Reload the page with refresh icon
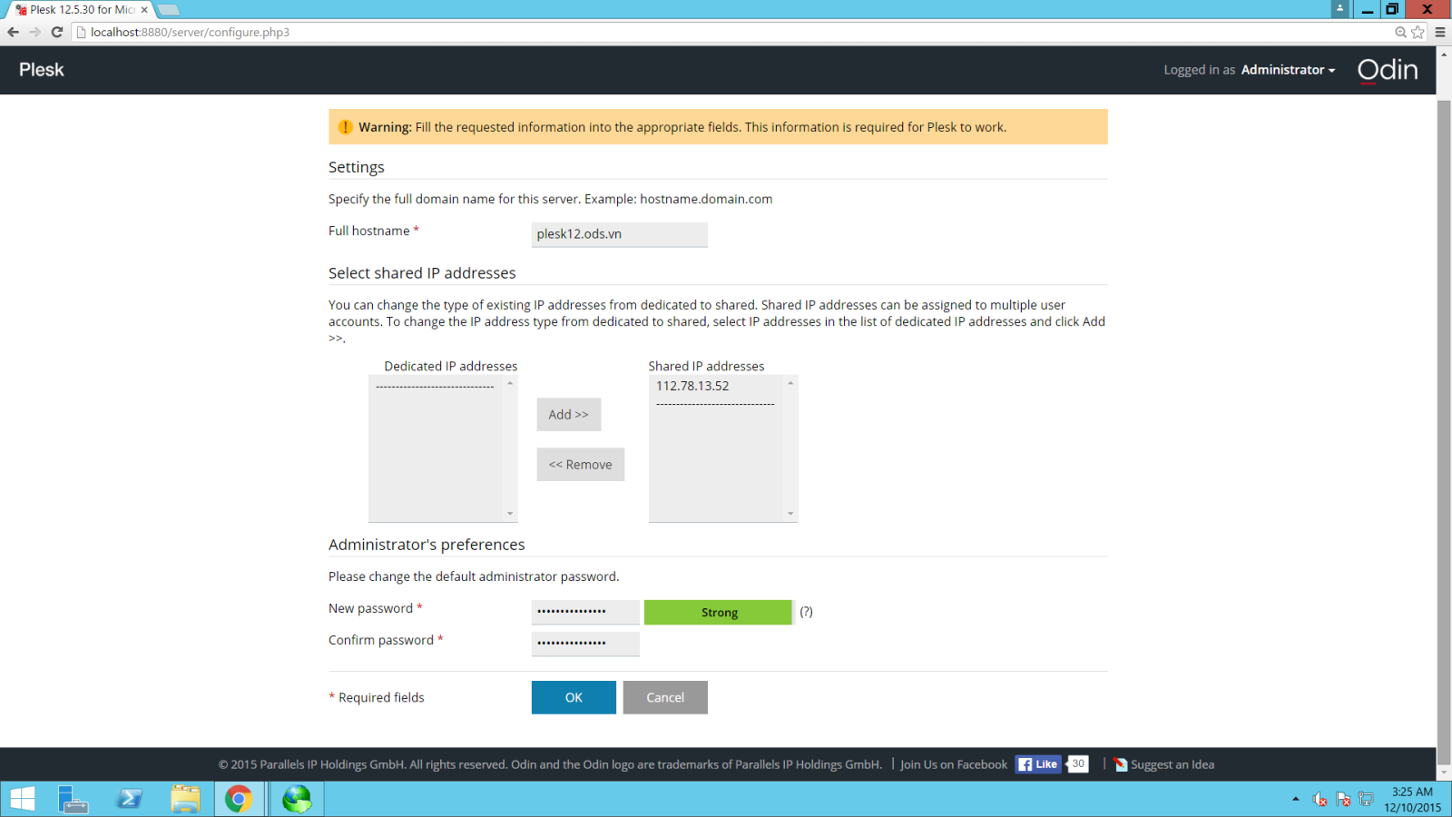The height and width of the screenshot is (817, 1452). [57, 32]
